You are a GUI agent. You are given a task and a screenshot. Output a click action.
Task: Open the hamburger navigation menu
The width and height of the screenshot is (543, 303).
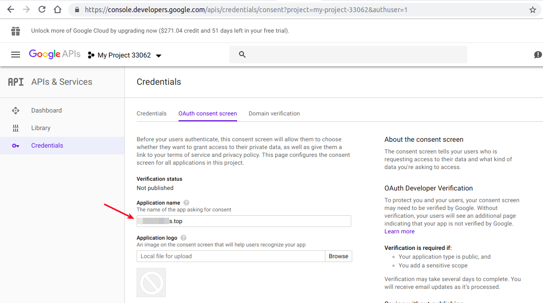[16, 55]
